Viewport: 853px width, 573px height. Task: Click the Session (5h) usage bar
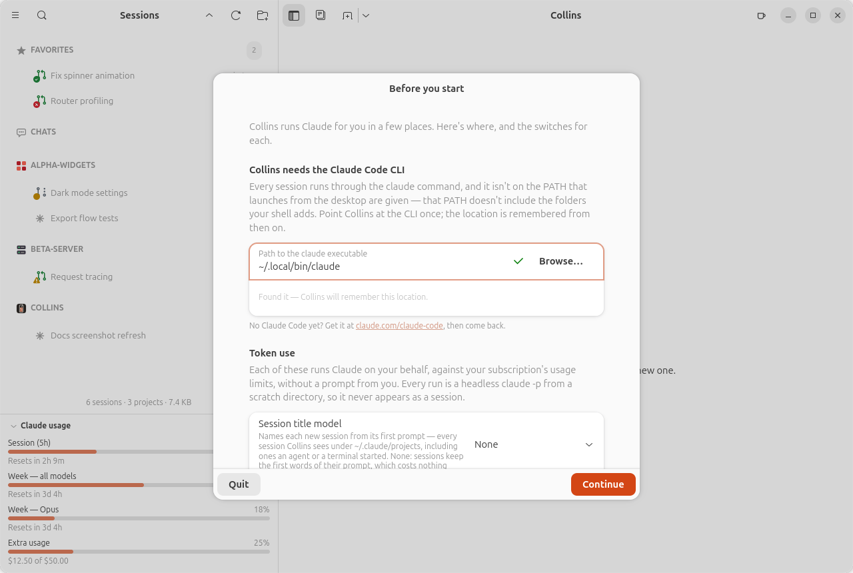139,452
